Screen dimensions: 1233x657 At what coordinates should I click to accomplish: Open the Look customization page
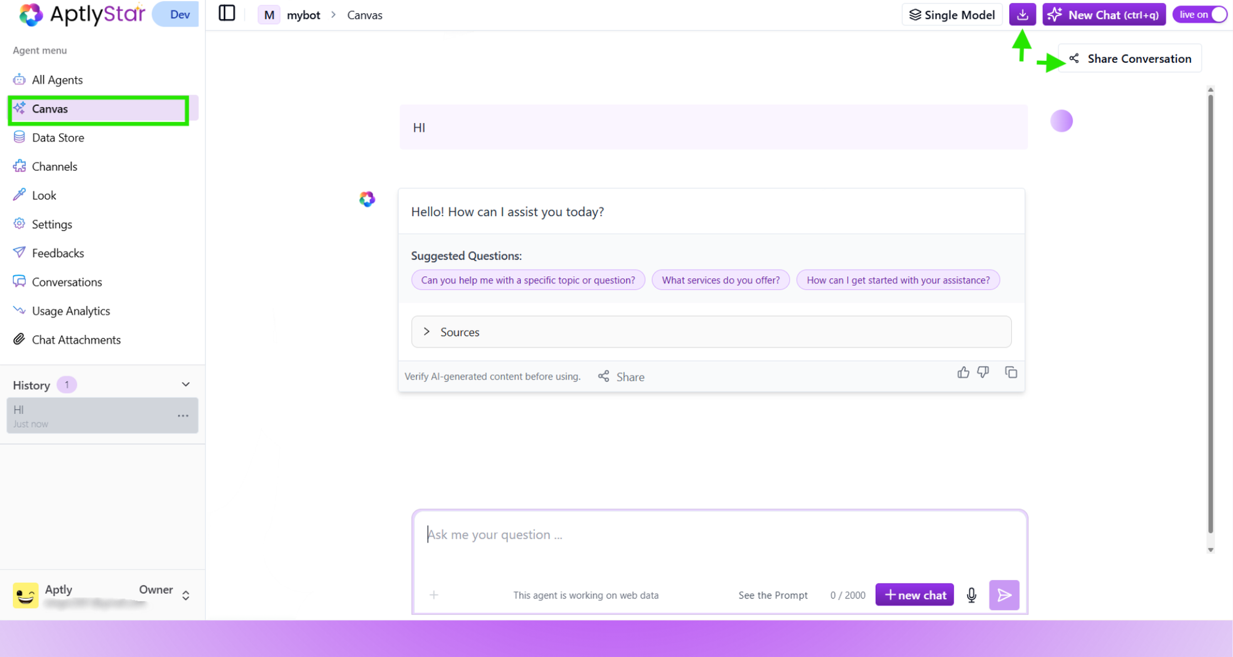click(x=44, y=195)
